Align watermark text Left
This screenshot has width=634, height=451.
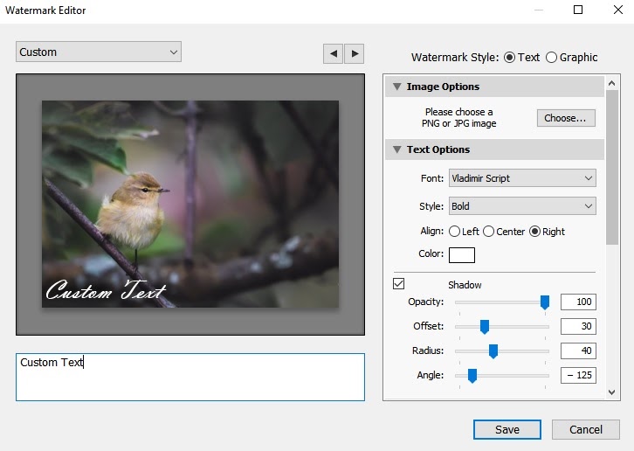pyautogui.click(x=454, y=232)
